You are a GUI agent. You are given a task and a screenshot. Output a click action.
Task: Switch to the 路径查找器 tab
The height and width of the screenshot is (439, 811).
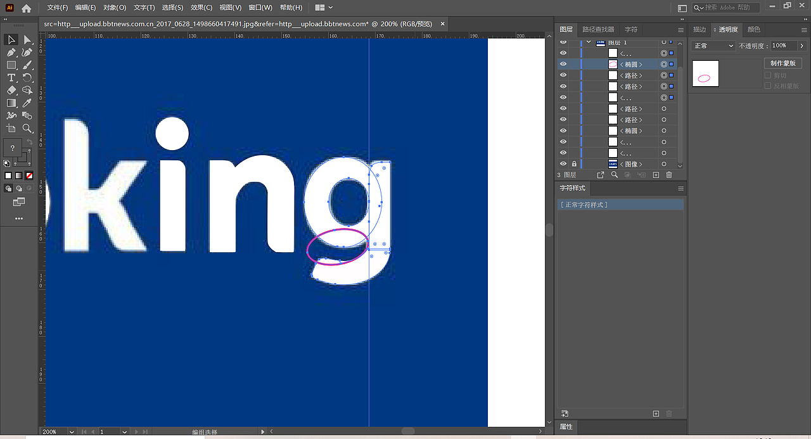click(x=598, y=30)
